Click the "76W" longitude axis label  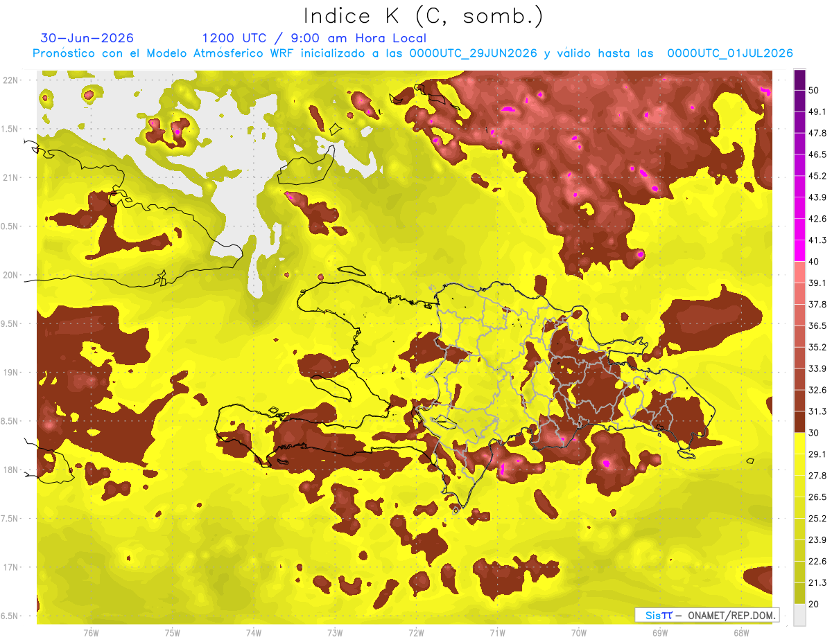click(91, 632)
